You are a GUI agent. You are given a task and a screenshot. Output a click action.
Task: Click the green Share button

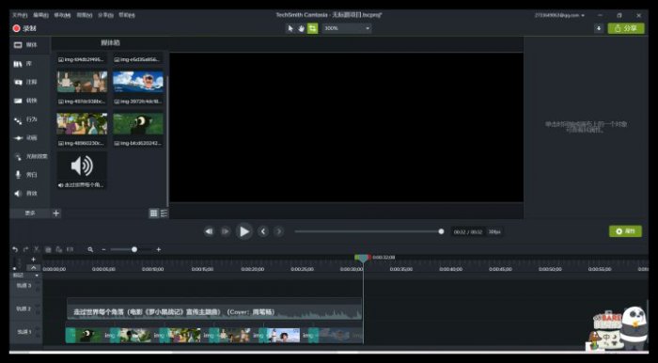[x=626, y=28]
